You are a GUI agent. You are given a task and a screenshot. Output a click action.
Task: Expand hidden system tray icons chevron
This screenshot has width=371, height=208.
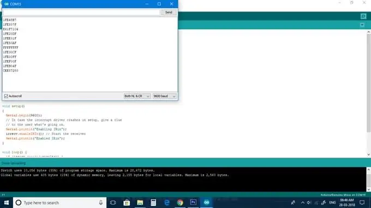pyautogui.click(x=303, y=203)
